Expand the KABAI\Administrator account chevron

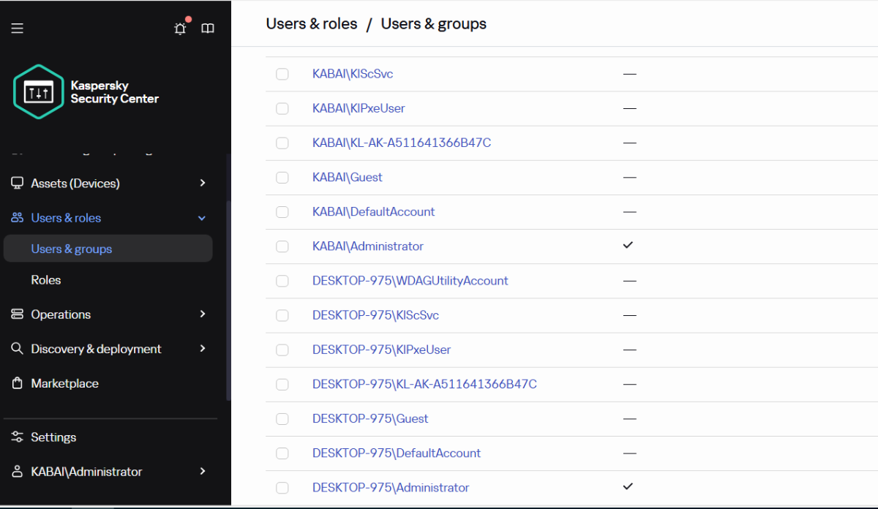tap(203, 472)
